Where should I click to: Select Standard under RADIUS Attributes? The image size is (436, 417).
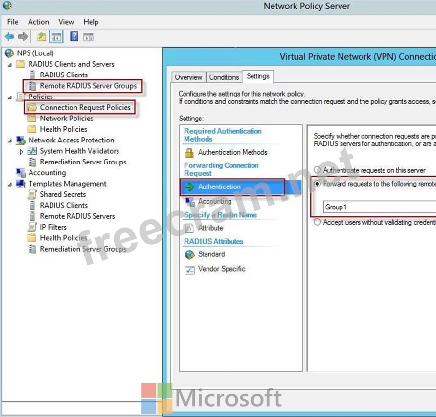tap(211, 254)
